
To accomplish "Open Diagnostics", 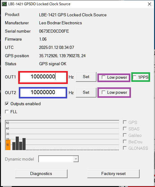I will [41, 174].
